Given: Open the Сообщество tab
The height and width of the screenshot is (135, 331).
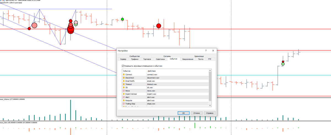Looking at the screenshot, I should tap(135, 56).
